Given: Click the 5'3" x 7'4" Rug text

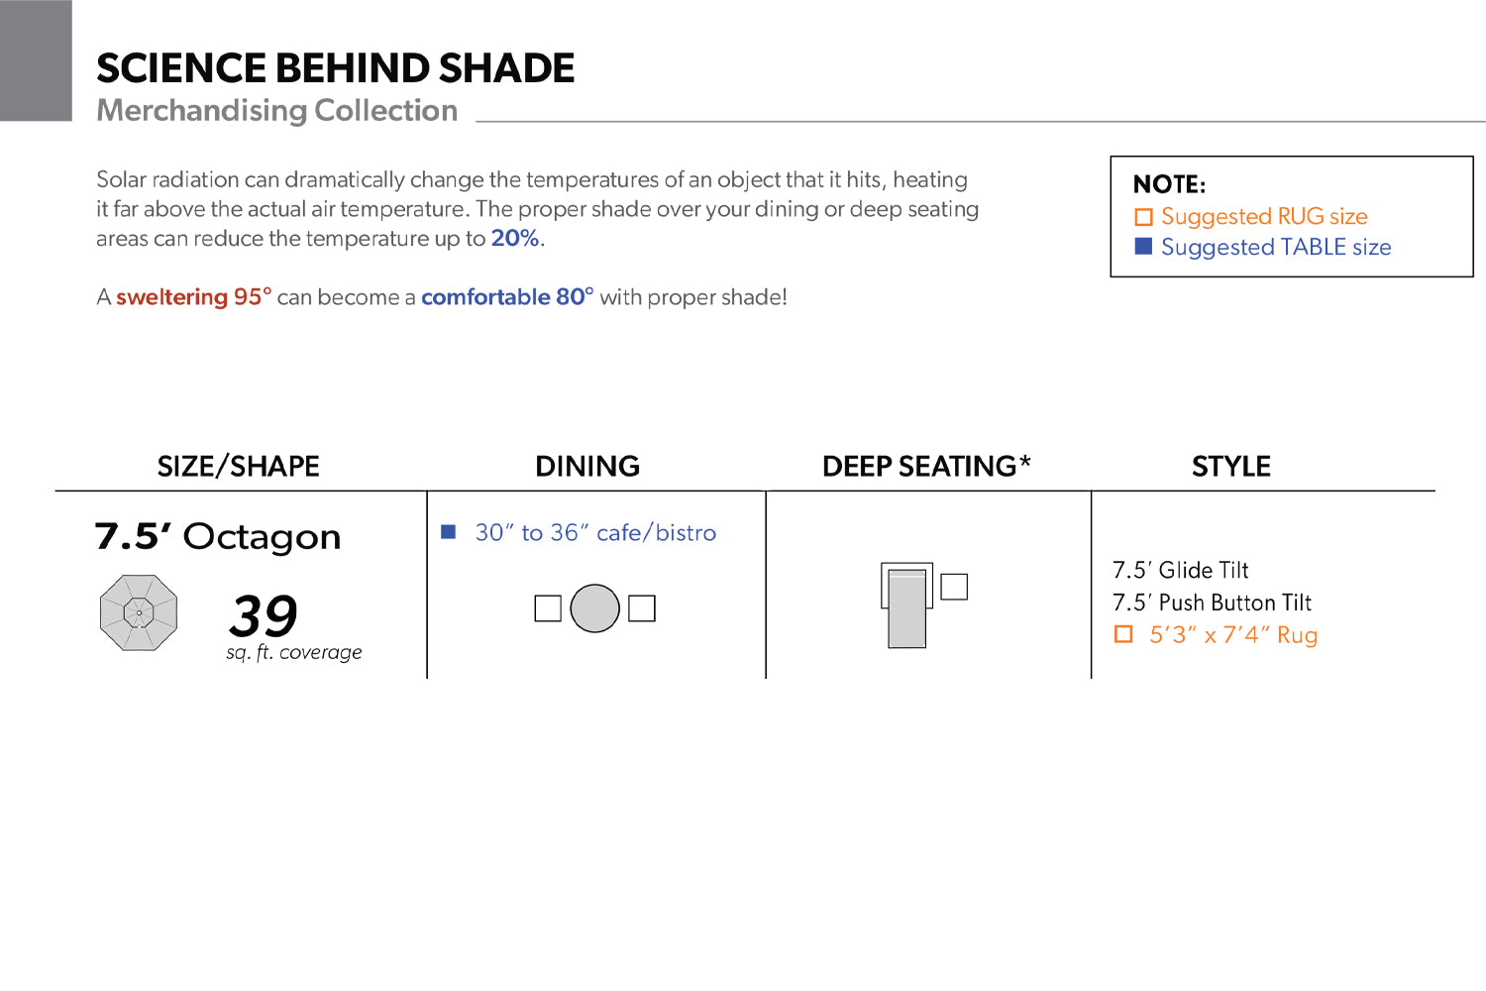Looking at the screenshot, I should (1233, 635).
